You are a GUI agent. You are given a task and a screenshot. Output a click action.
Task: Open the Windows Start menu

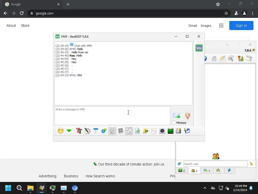[8, 188]
